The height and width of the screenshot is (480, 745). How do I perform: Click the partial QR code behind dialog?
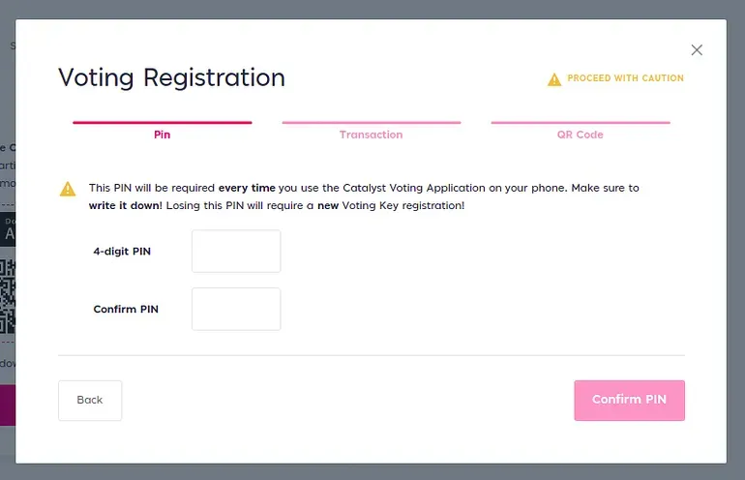(x=8, y=295)
